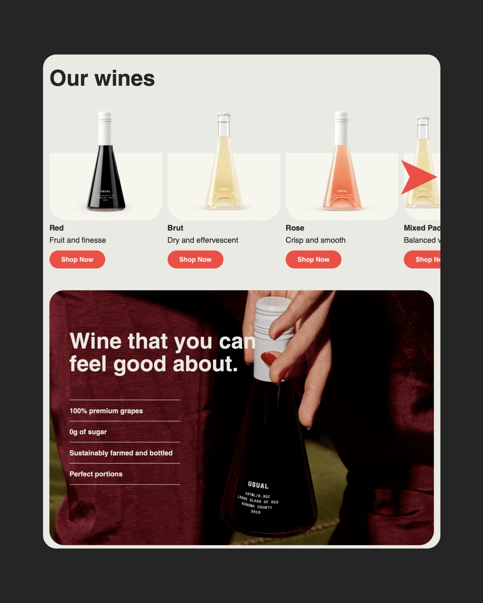Select the Red wine bottle image
This screenshot has width=483, height=603.
click(106, 161)
